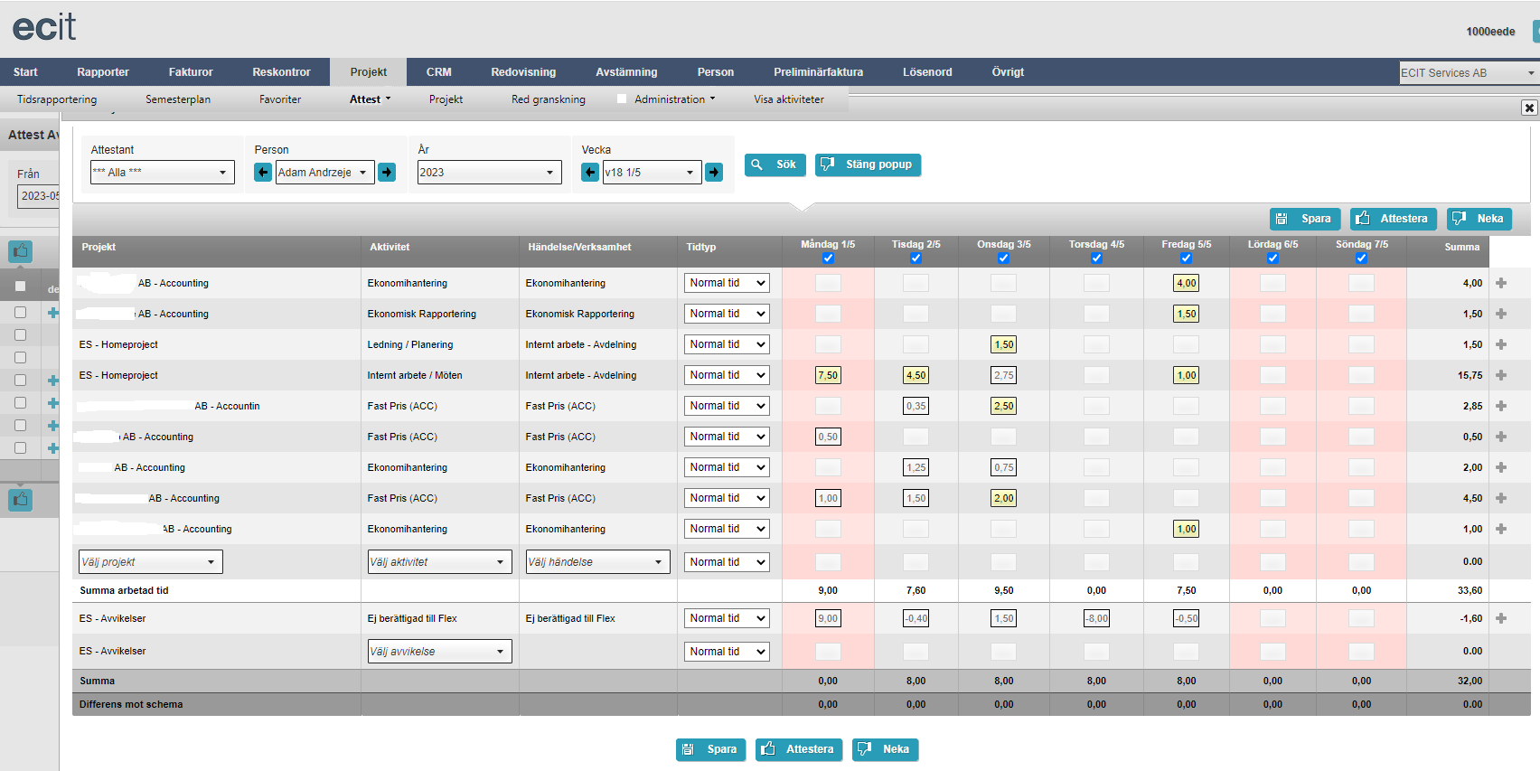The image size is (1540, 771).
Task: Go to previous person with left arrow
Action: pyautogui.click(x=263, y=172)
